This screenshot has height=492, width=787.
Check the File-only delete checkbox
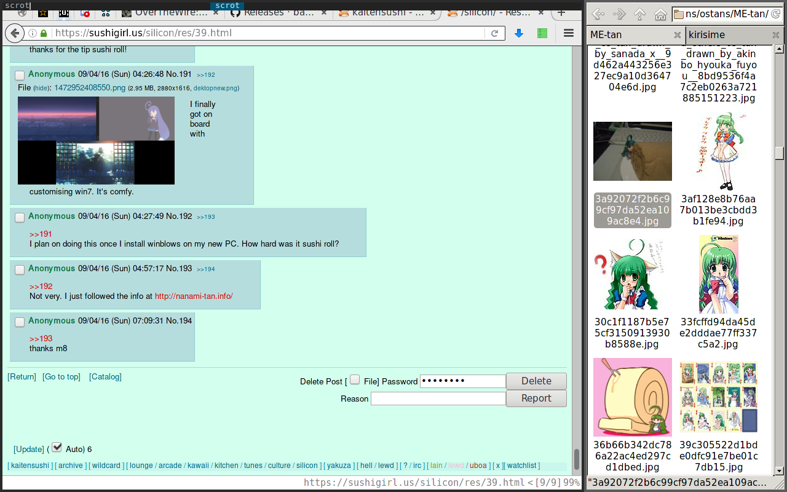(x=355, y=380)
